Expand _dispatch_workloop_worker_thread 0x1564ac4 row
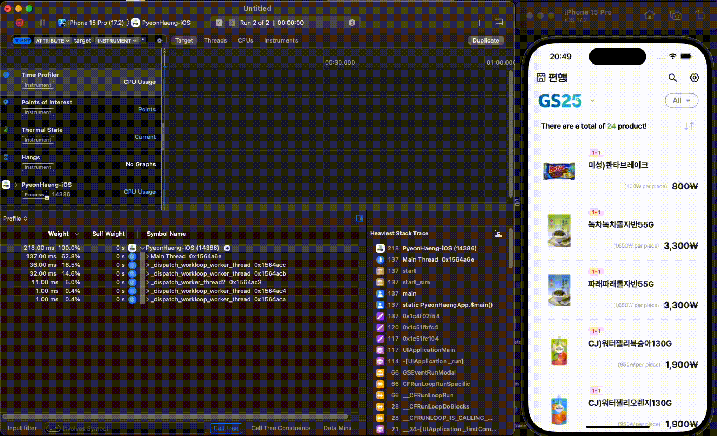Image resolution: width=717 pixels, height=436 pixels. pyautogui.click(x=148, y=291)
